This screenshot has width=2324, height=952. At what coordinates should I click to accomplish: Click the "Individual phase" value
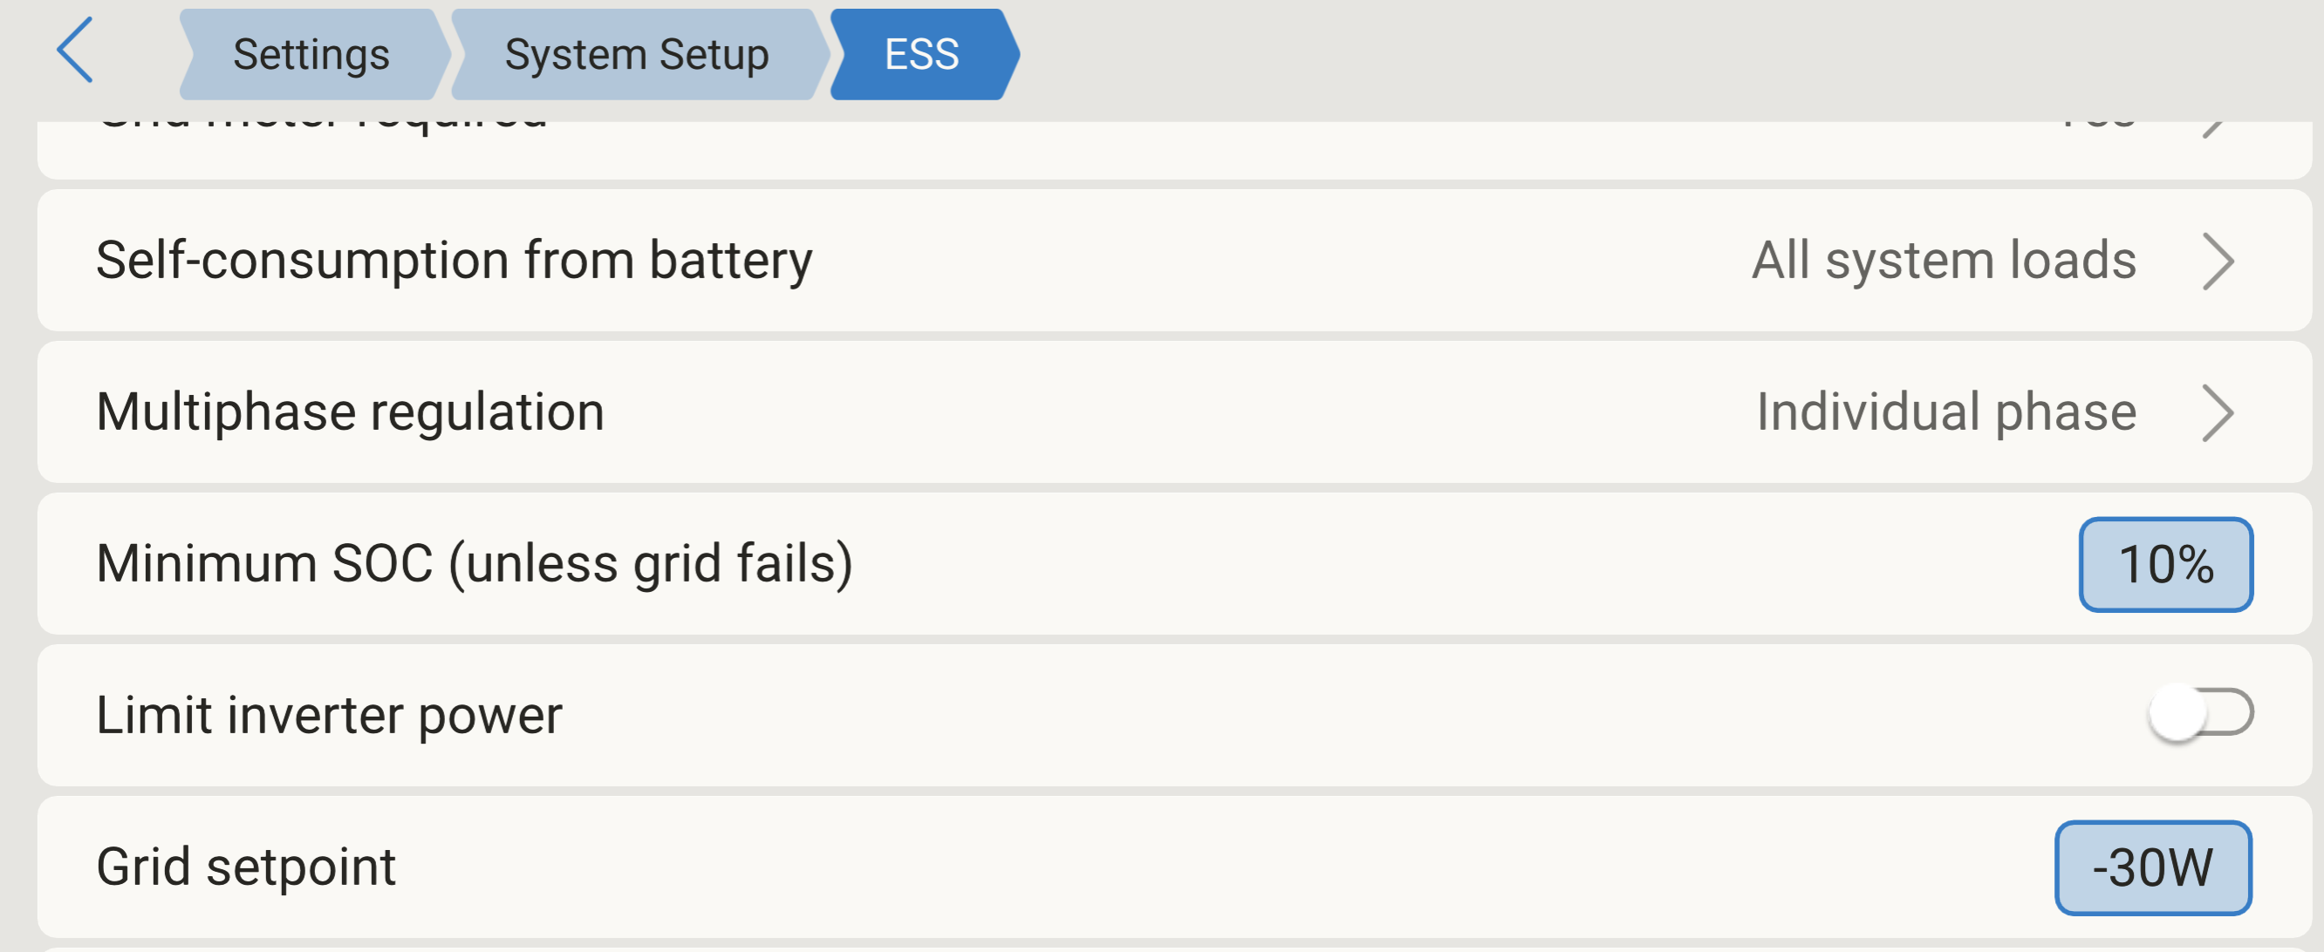1946,412
